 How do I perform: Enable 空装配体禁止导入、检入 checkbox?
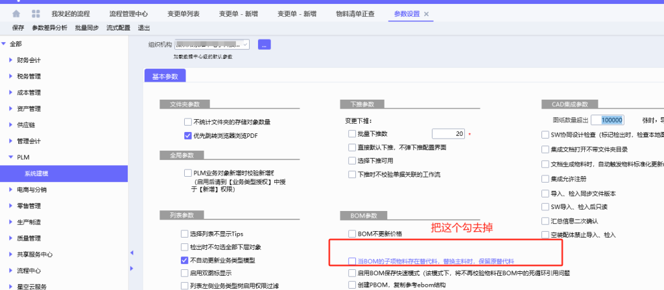click(x=545, y=234)
